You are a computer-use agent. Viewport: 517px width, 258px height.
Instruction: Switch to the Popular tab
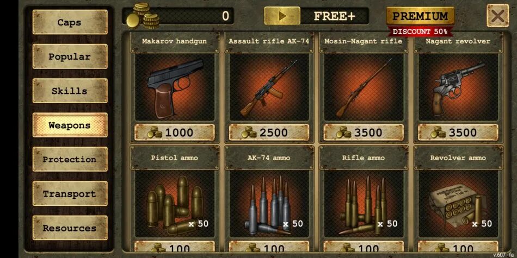pos(70,56)
